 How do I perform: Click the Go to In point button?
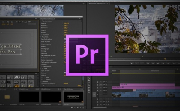(x=148, y=63)
